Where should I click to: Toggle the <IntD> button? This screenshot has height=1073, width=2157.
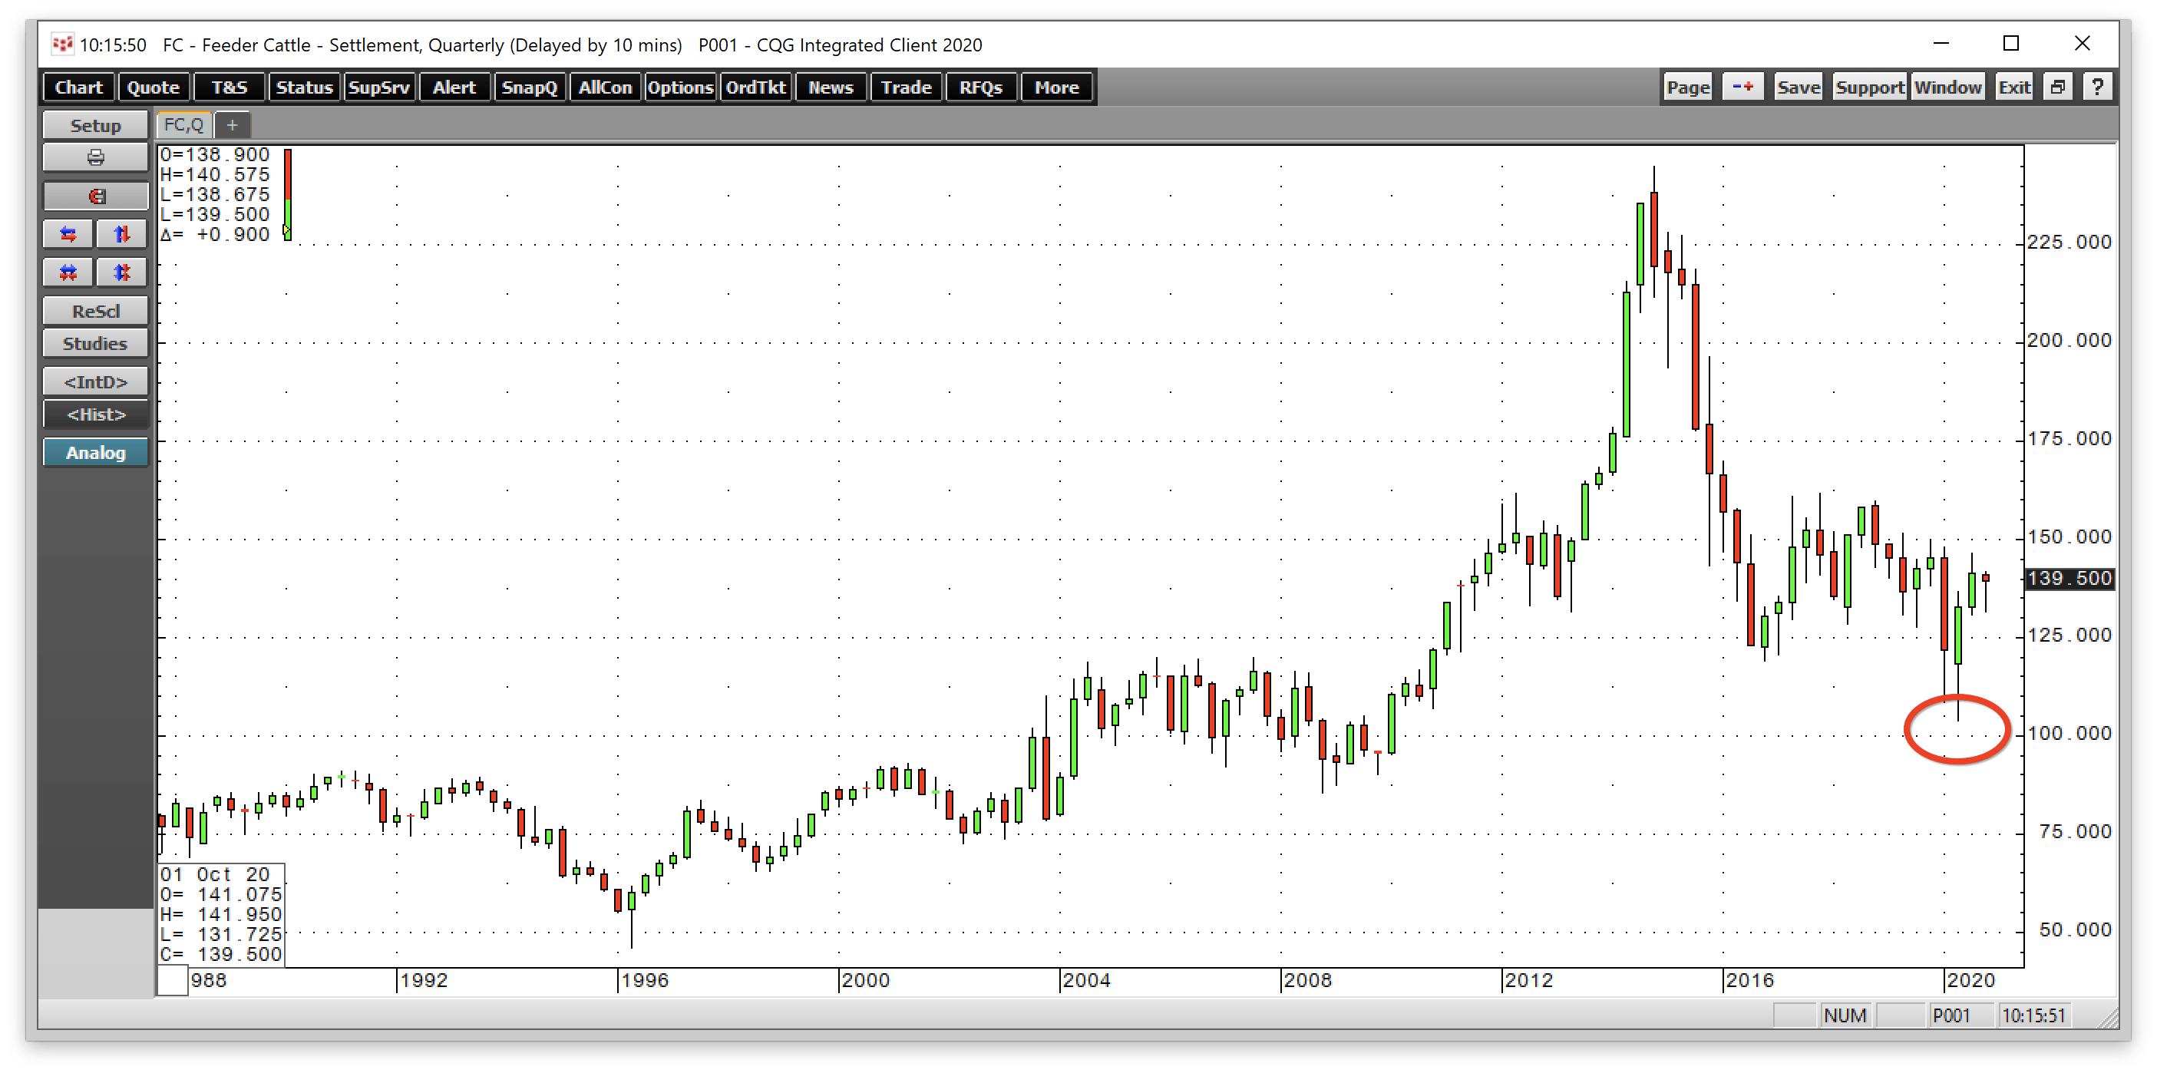click(x=95, y=381)
